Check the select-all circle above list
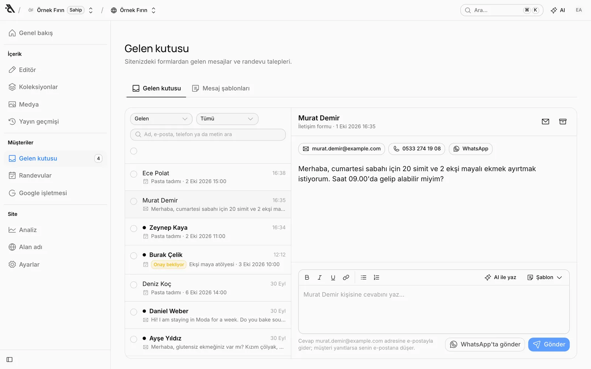The image size is (591, 369). tap(134, 151)
